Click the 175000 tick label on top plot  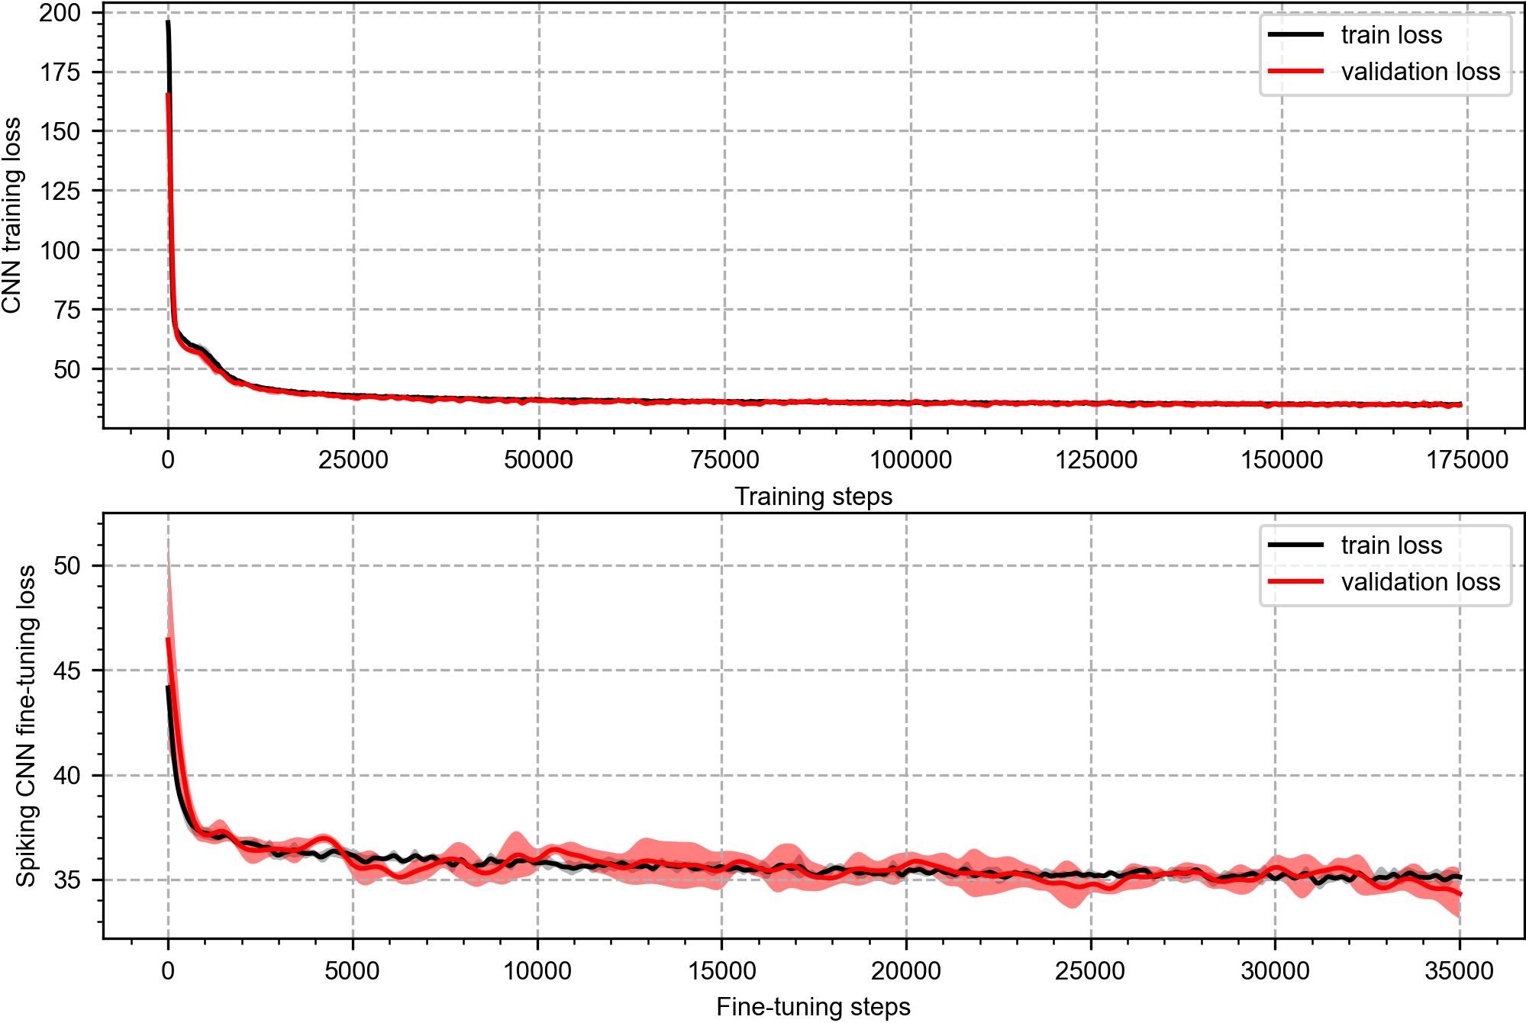tap(1467, 460)
